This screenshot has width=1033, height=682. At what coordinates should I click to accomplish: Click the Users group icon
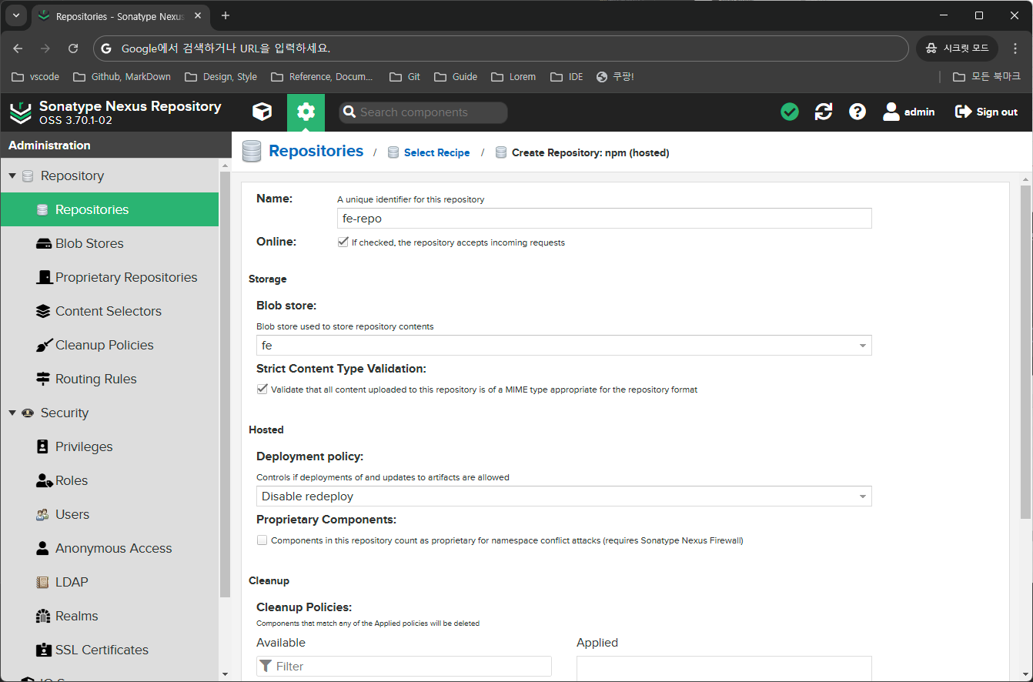click(x=43, y=514)
